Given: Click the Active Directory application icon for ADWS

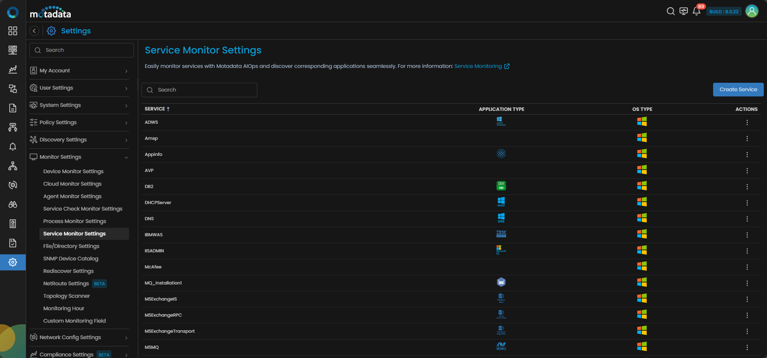Looking at the screenshot, I should pos(501,121).
